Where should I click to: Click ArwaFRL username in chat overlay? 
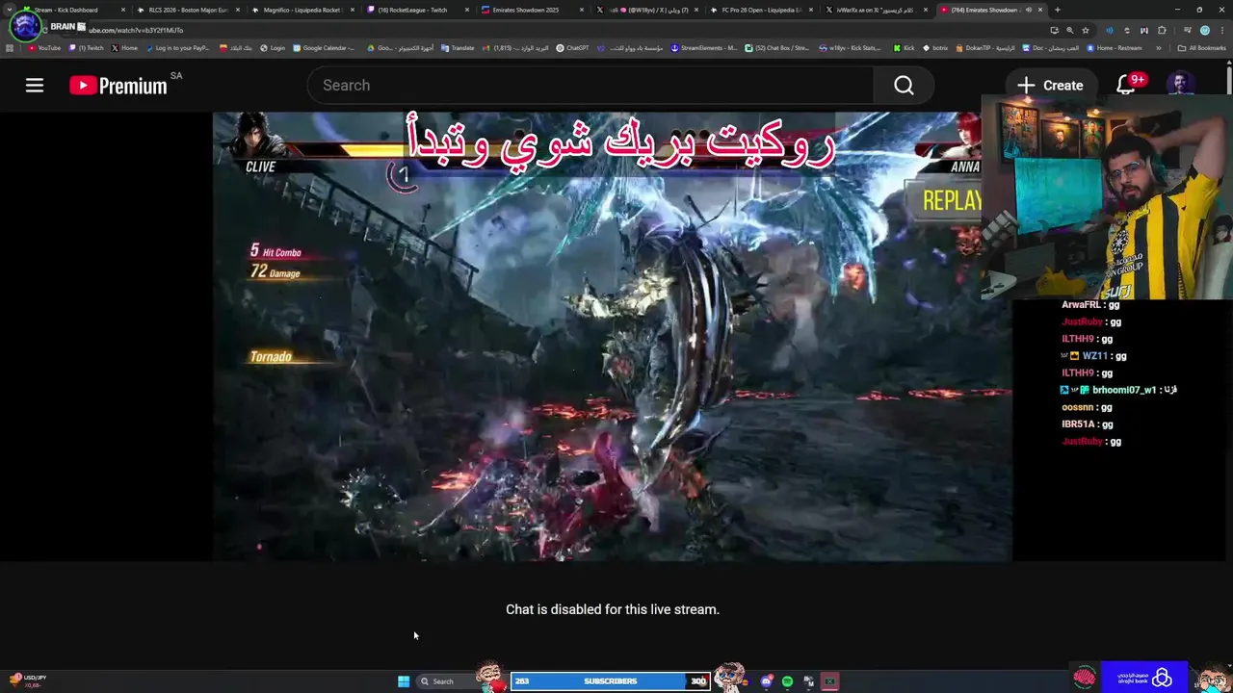1081,305
